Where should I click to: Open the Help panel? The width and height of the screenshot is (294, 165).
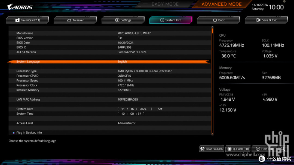pyautogui.click(x=264, y=149)
